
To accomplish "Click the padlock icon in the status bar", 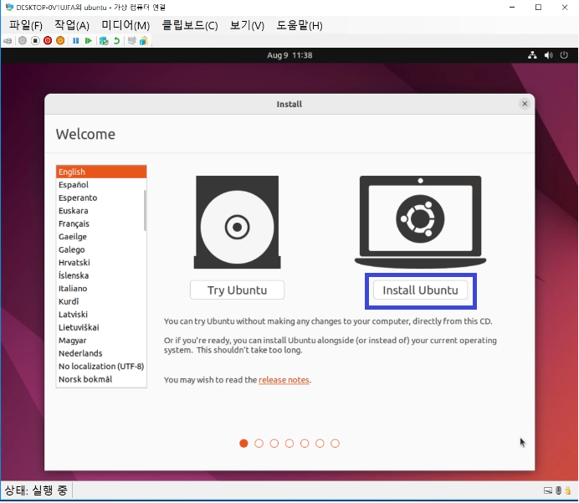I will (568, 490).
